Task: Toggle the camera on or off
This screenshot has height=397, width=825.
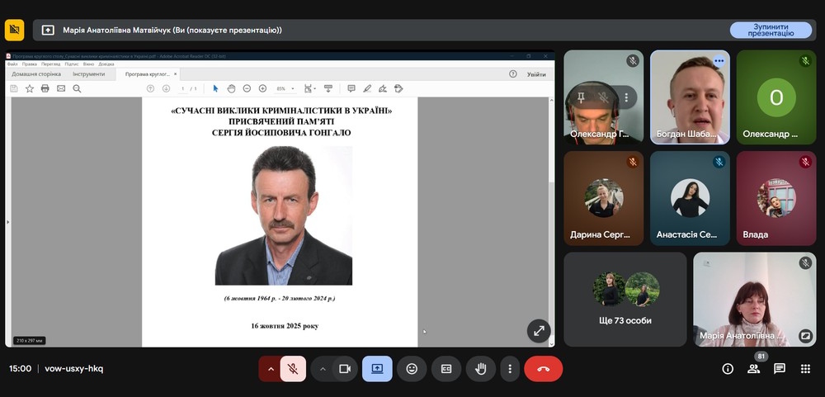Action: (x=346, y=369)
